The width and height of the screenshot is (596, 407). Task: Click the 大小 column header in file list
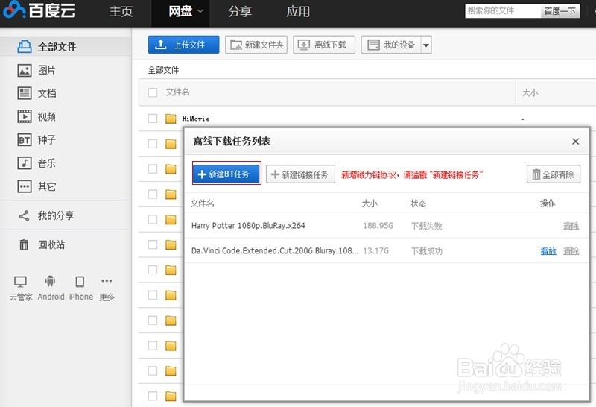pyautogui.click(x=530, y=93)
